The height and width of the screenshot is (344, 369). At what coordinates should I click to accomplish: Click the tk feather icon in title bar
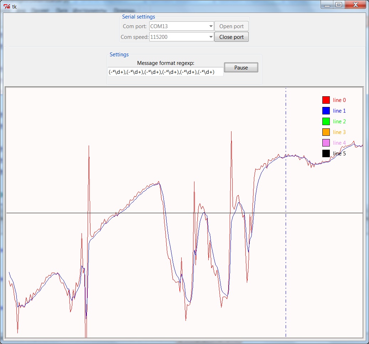(x=6, y=6)
